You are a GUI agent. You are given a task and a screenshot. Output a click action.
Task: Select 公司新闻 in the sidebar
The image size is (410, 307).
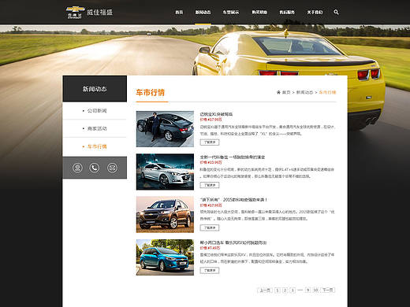point(97,111)
